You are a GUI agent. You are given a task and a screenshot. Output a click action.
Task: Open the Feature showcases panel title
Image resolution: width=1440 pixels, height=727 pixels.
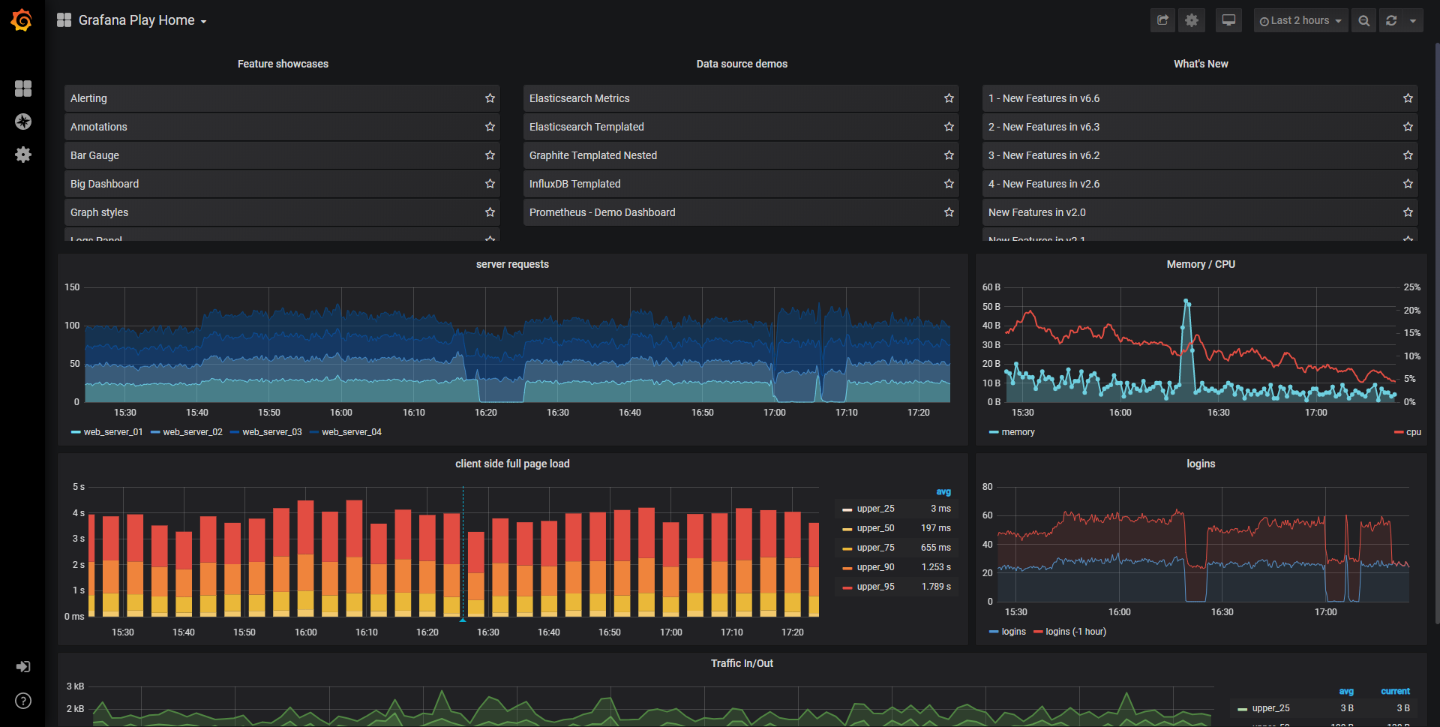tap(283, 64)
